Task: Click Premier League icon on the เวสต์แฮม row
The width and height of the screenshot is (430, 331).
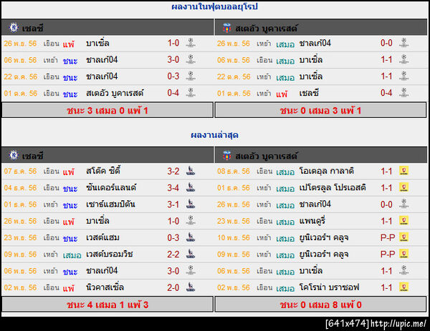Action: tap(191, 237)
